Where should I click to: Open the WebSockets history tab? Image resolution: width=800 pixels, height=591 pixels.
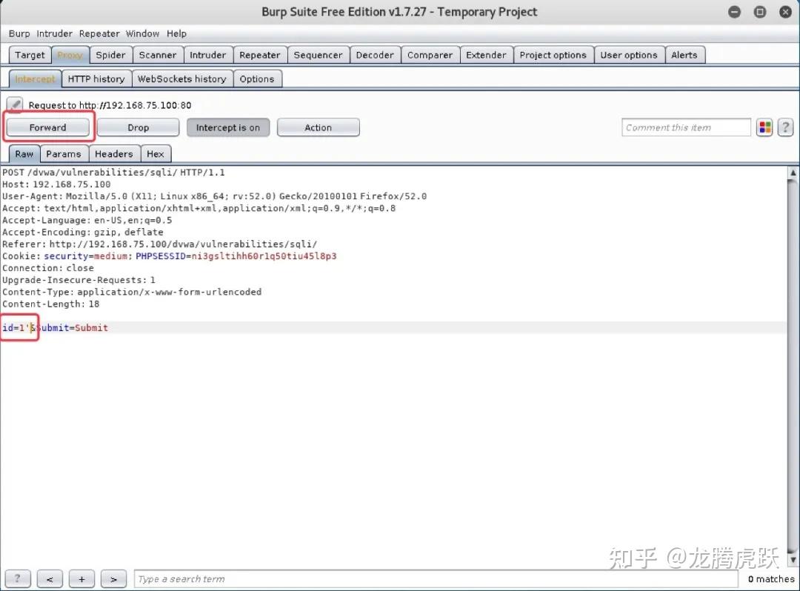coord(182,79)
